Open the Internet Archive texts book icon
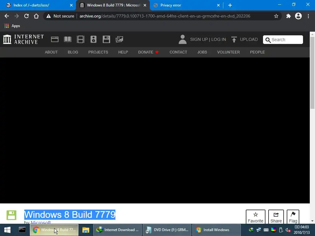Viewport: 315px width, 236px height. 67,39
